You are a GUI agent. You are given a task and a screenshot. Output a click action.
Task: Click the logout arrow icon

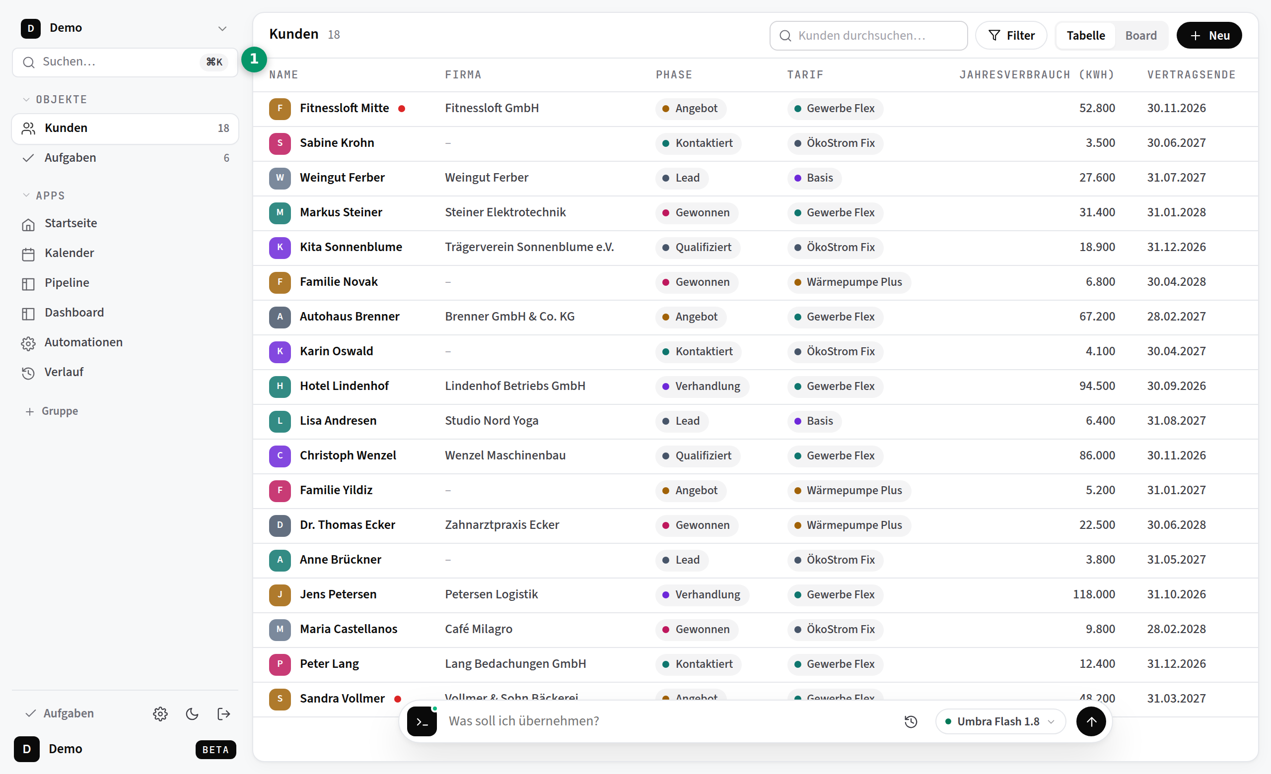coord(224,713)
